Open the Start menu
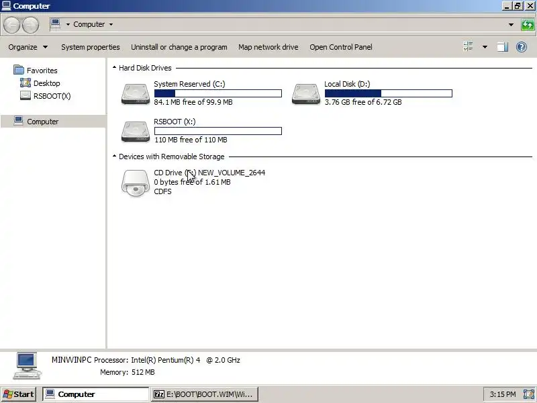The height and width of the screenshot is (403, 537). (19, 394)
